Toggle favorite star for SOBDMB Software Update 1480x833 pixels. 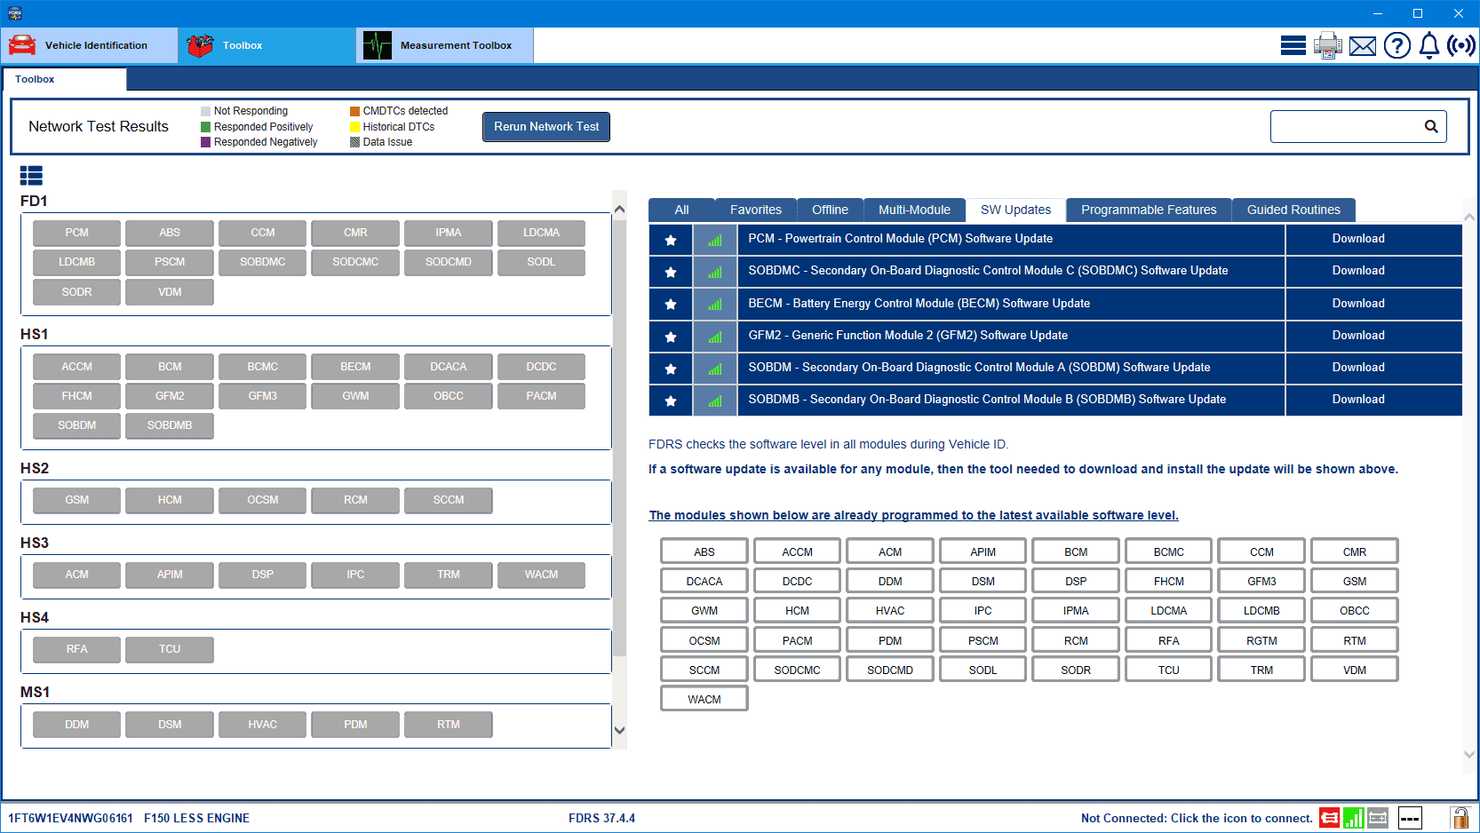(671, 401)
